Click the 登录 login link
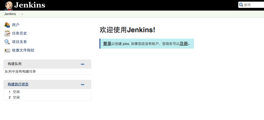 (x=107, y=44)
